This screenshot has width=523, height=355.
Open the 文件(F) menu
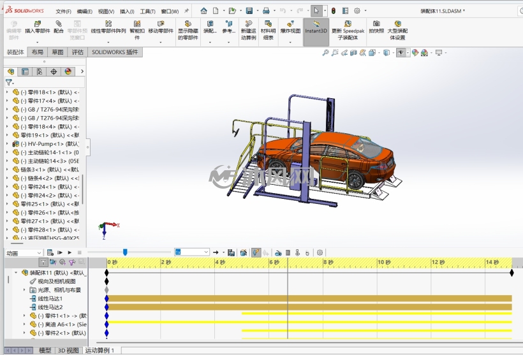click(63, 11)
